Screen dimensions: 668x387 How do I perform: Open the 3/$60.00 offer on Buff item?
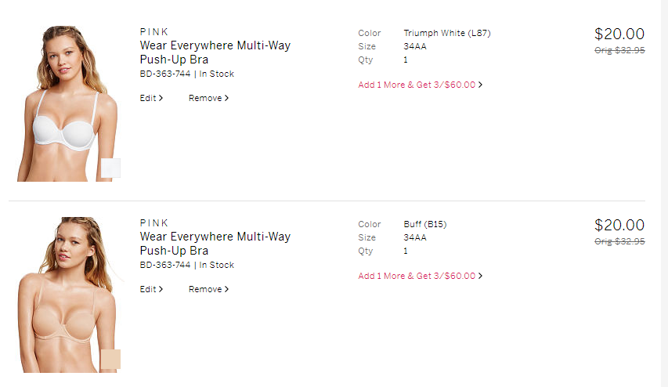420,276
